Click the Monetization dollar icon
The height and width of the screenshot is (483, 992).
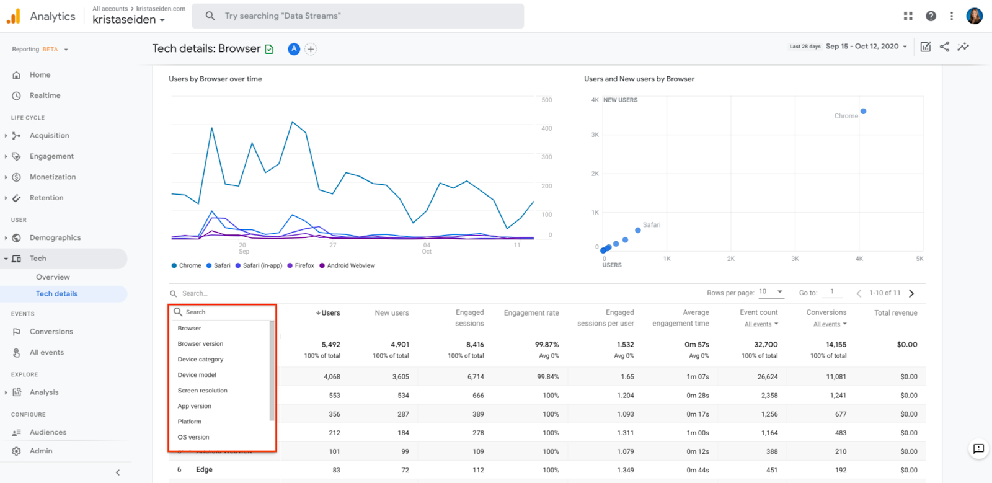(x=17, y=177)
